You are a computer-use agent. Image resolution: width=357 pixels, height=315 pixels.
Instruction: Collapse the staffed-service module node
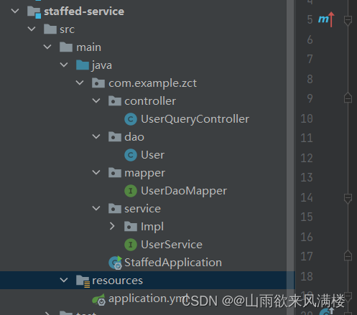[15, 11]
